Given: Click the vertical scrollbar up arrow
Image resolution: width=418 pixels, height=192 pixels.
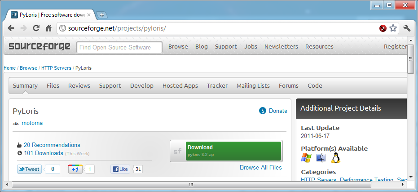Looking at the screenshot, I should (410, 40).
